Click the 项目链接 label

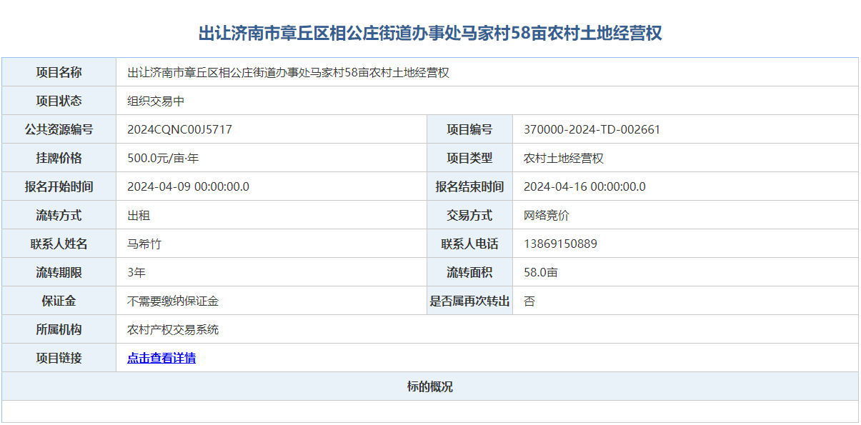tap(59, 358)
